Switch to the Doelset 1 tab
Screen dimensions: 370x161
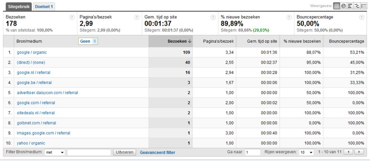tap(44, 7)
